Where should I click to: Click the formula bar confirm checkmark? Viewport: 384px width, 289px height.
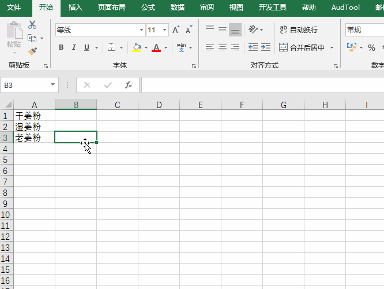pyautogui.click(x=108, y=85)
